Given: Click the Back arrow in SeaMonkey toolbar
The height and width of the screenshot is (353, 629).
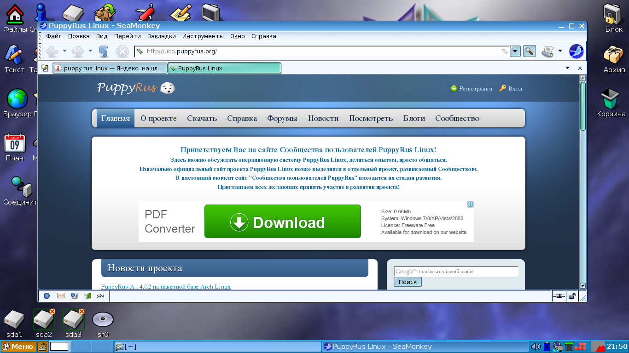Looking at the screenshot, I should point(52,51).
